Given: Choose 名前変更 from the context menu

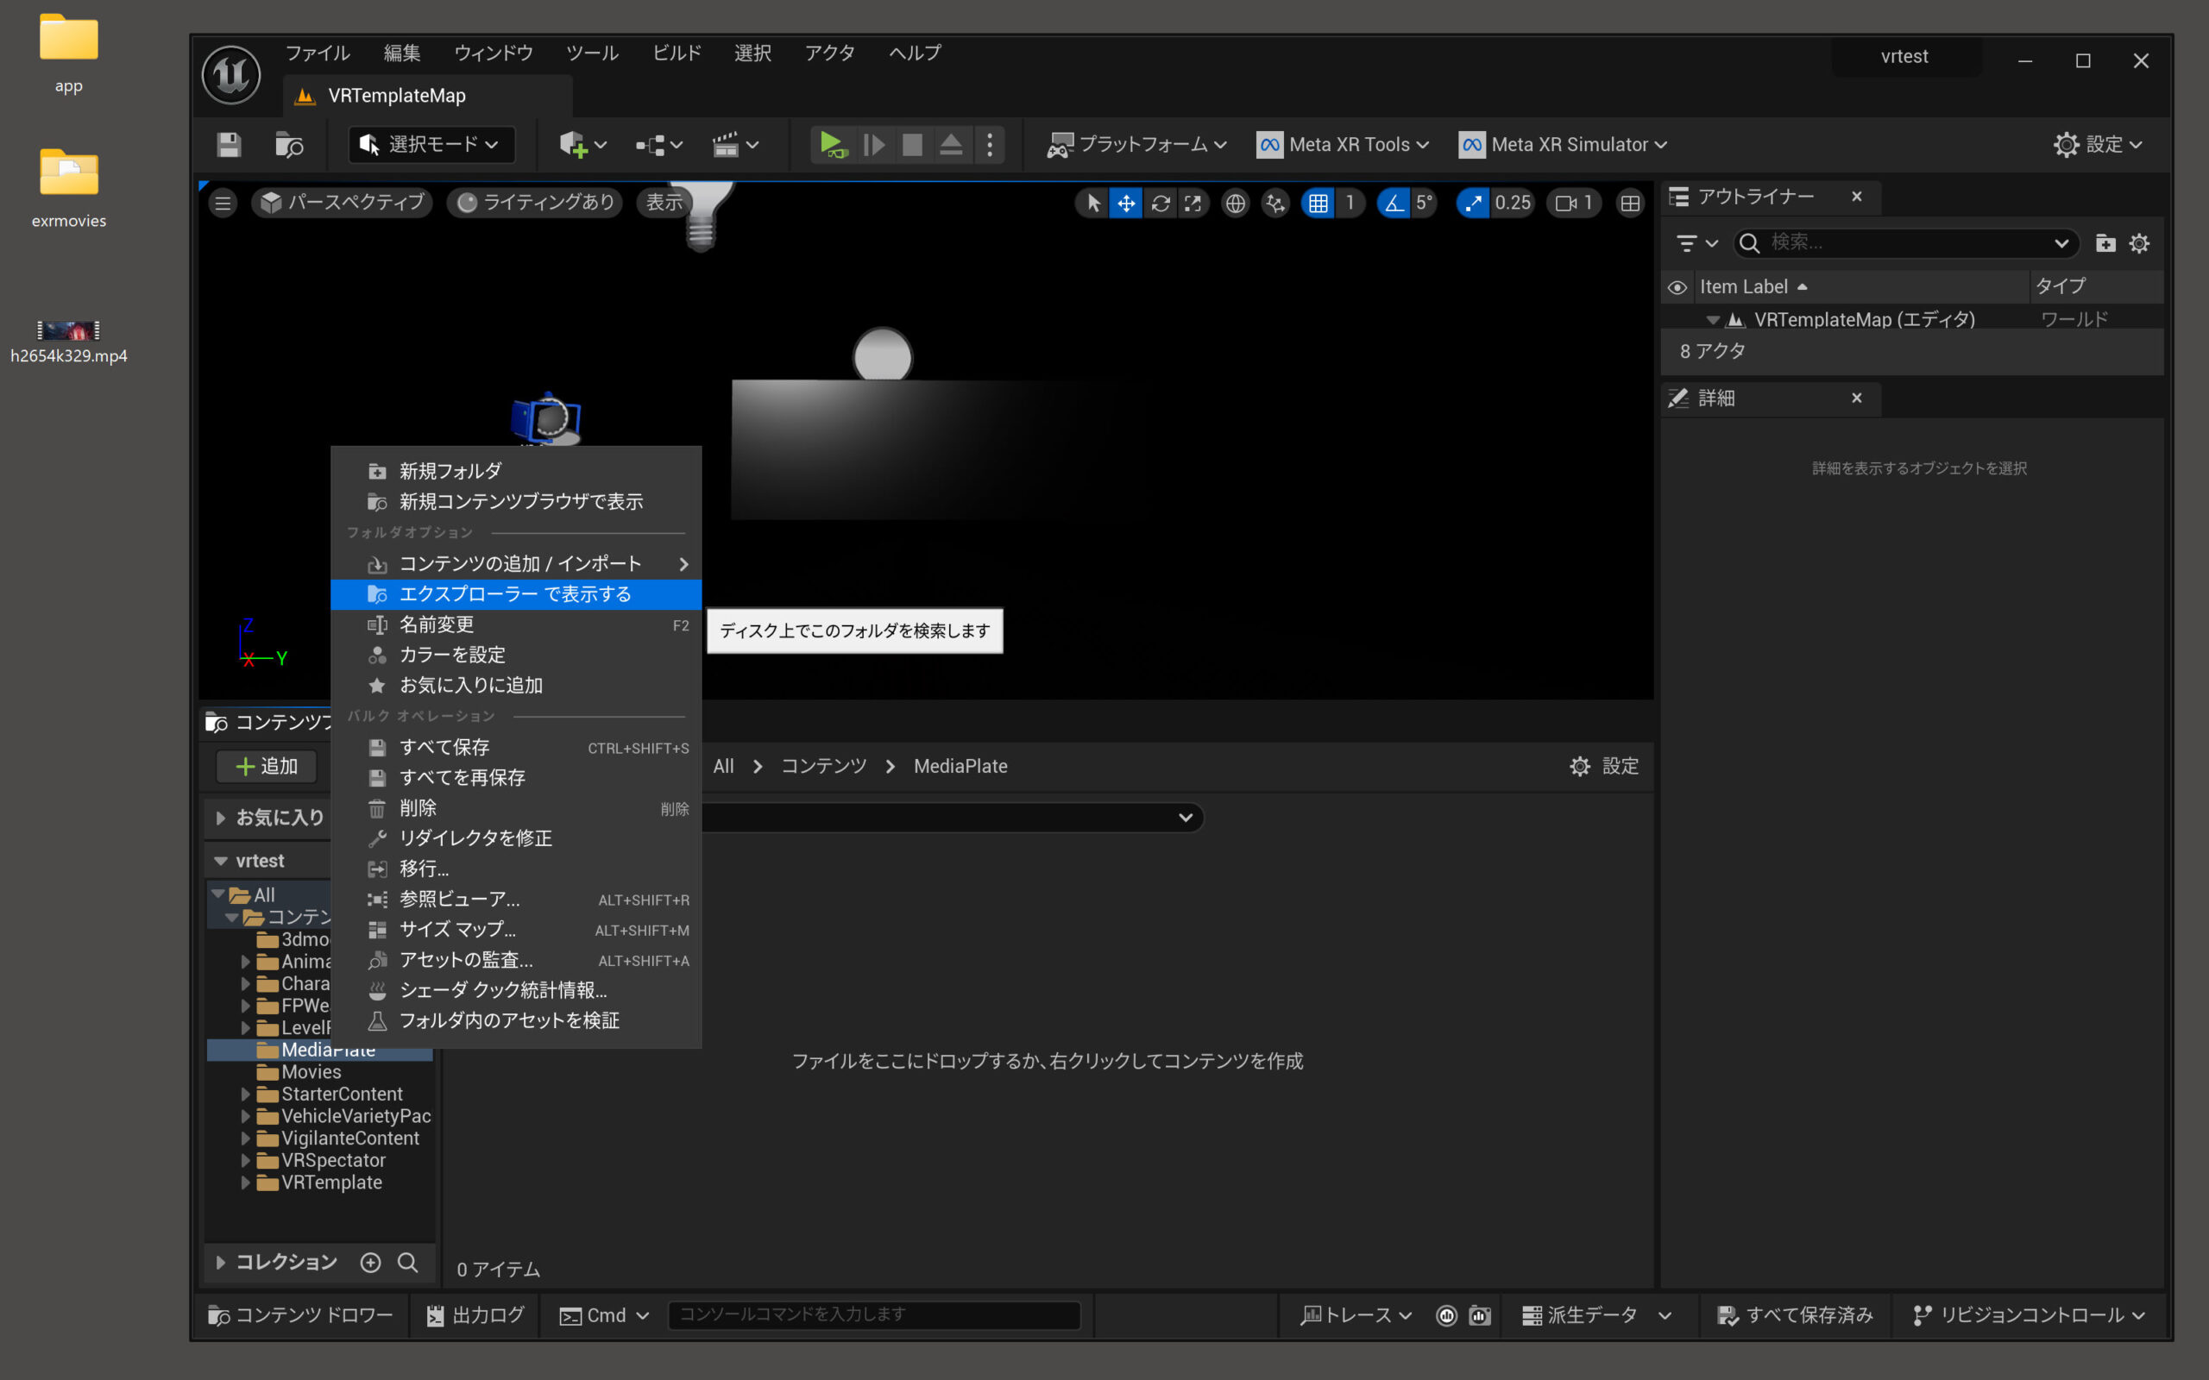Looking at the screenshot, I should (437, 624).
